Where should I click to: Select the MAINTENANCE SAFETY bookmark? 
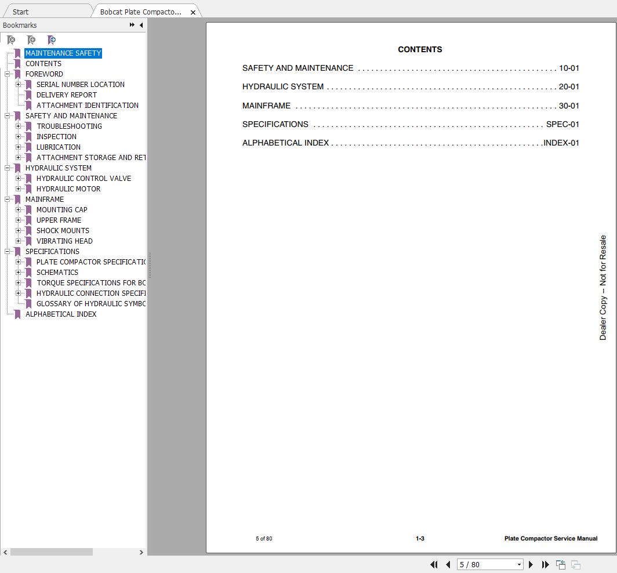click(x=63, y=53)
